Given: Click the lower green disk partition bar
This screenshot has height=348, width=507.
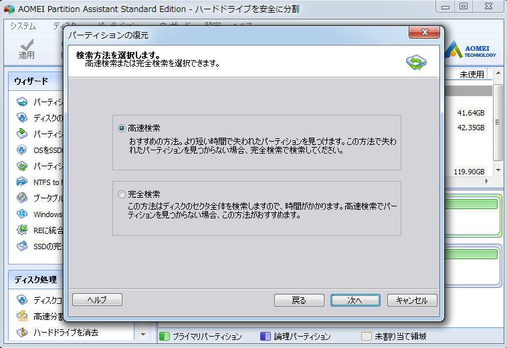Looking at the screenshot, I should click(471, 254).
